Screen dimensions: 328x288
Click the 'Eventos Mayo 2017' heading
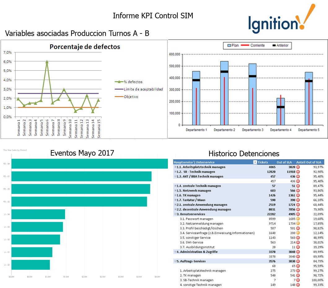point(82,153)
